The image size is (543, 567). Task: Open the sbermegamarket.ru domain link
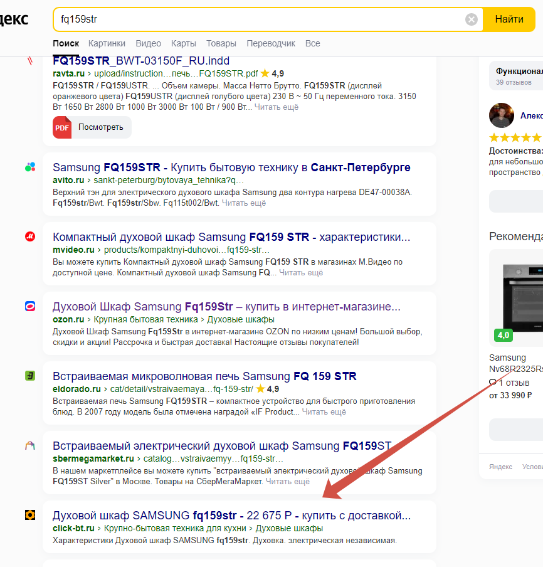click(x=93, y=459)
